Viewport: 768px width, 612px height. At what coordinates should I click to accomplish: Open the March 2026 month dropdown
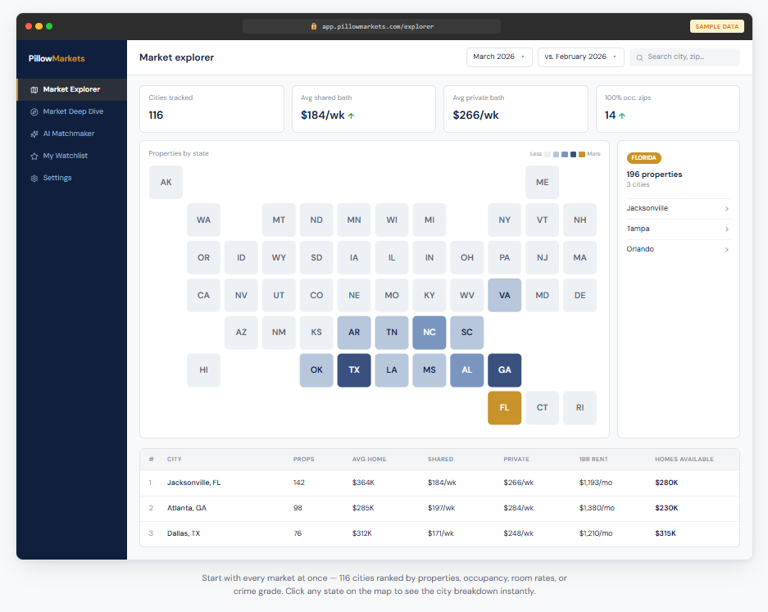click(499, 57)
